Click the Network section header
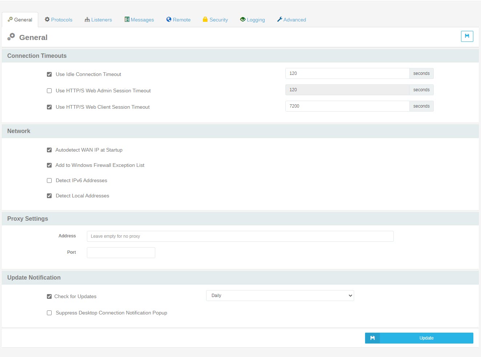This screenshot has height=357, width=481. click(240, 131)
